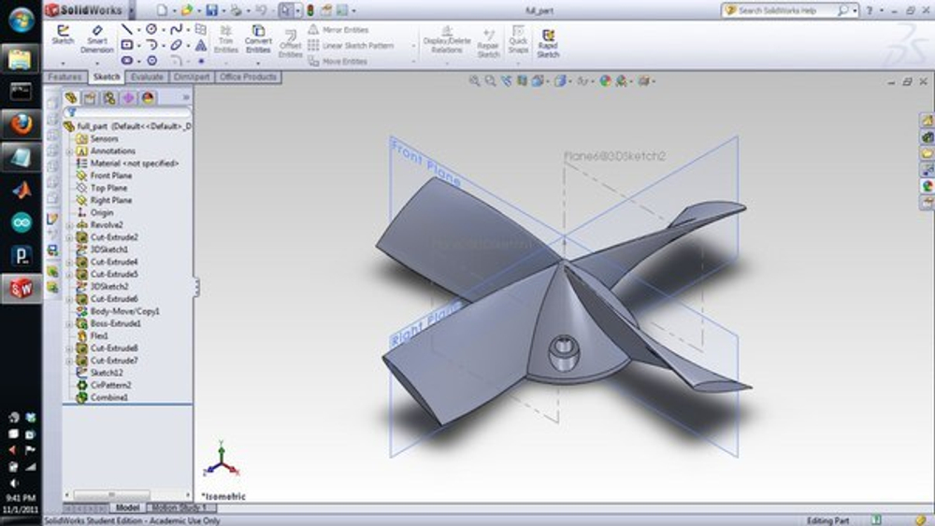
Task: Expand the Cut-Extrude2 feature node
Action: pyautogui.click(x=69, y=237)
